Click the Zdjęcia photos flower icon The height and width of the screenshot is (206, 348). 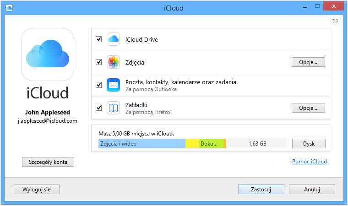pyautogui.click(x=113, y=62)
